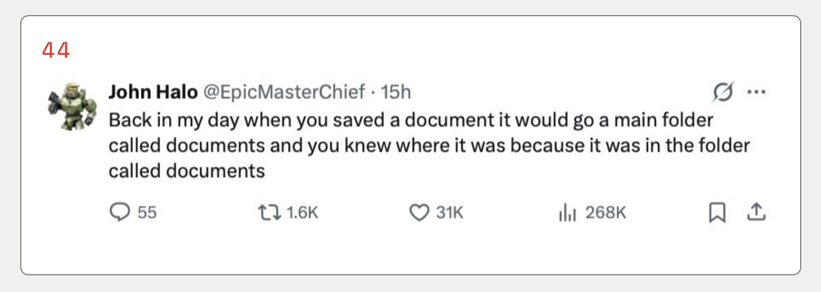Screen dimensions: 821x292
Task: Click the Grok slashed-circle icon
Action: coord(722,92)
